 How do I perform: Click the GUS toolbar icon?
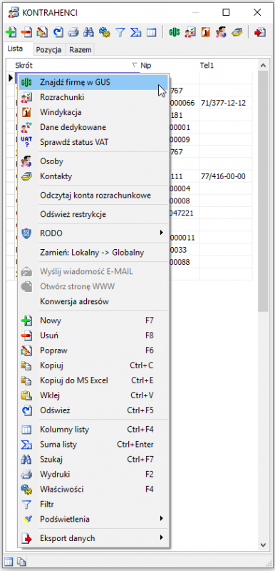[x=175, y=32]
